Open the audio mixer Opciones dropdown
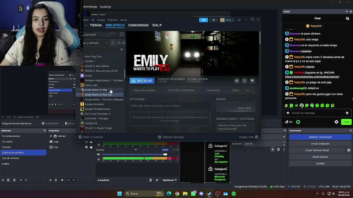 tap(170, 180)
